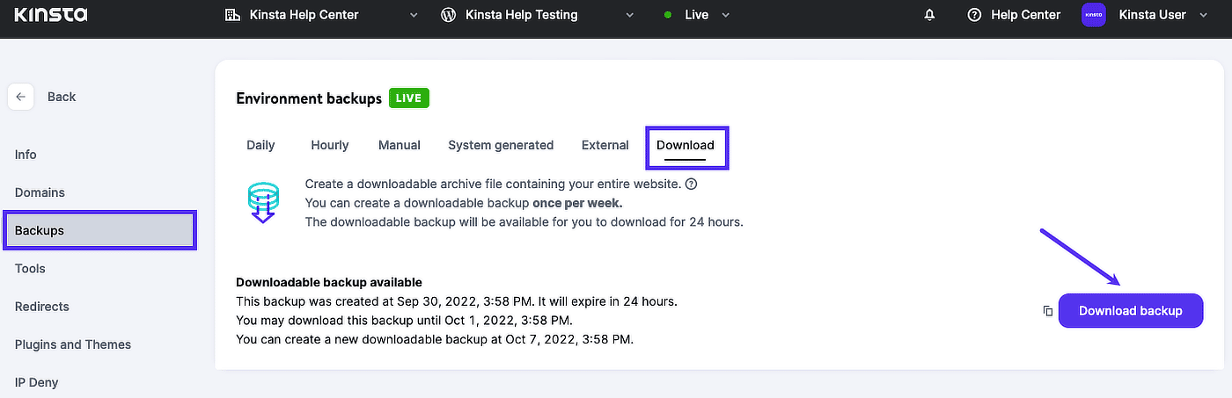Click the Download backup button
This screenshot has height=398, width=1232.
pos(1131,311)
